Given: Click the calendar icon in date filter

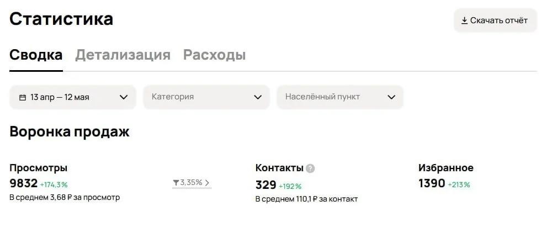Looking at the screenshot, I should point(23,97).
